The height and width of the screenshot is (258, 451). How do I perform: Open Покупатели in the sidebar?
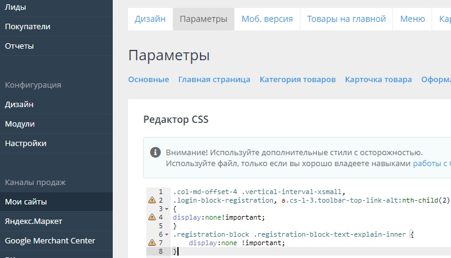point(27,26)
